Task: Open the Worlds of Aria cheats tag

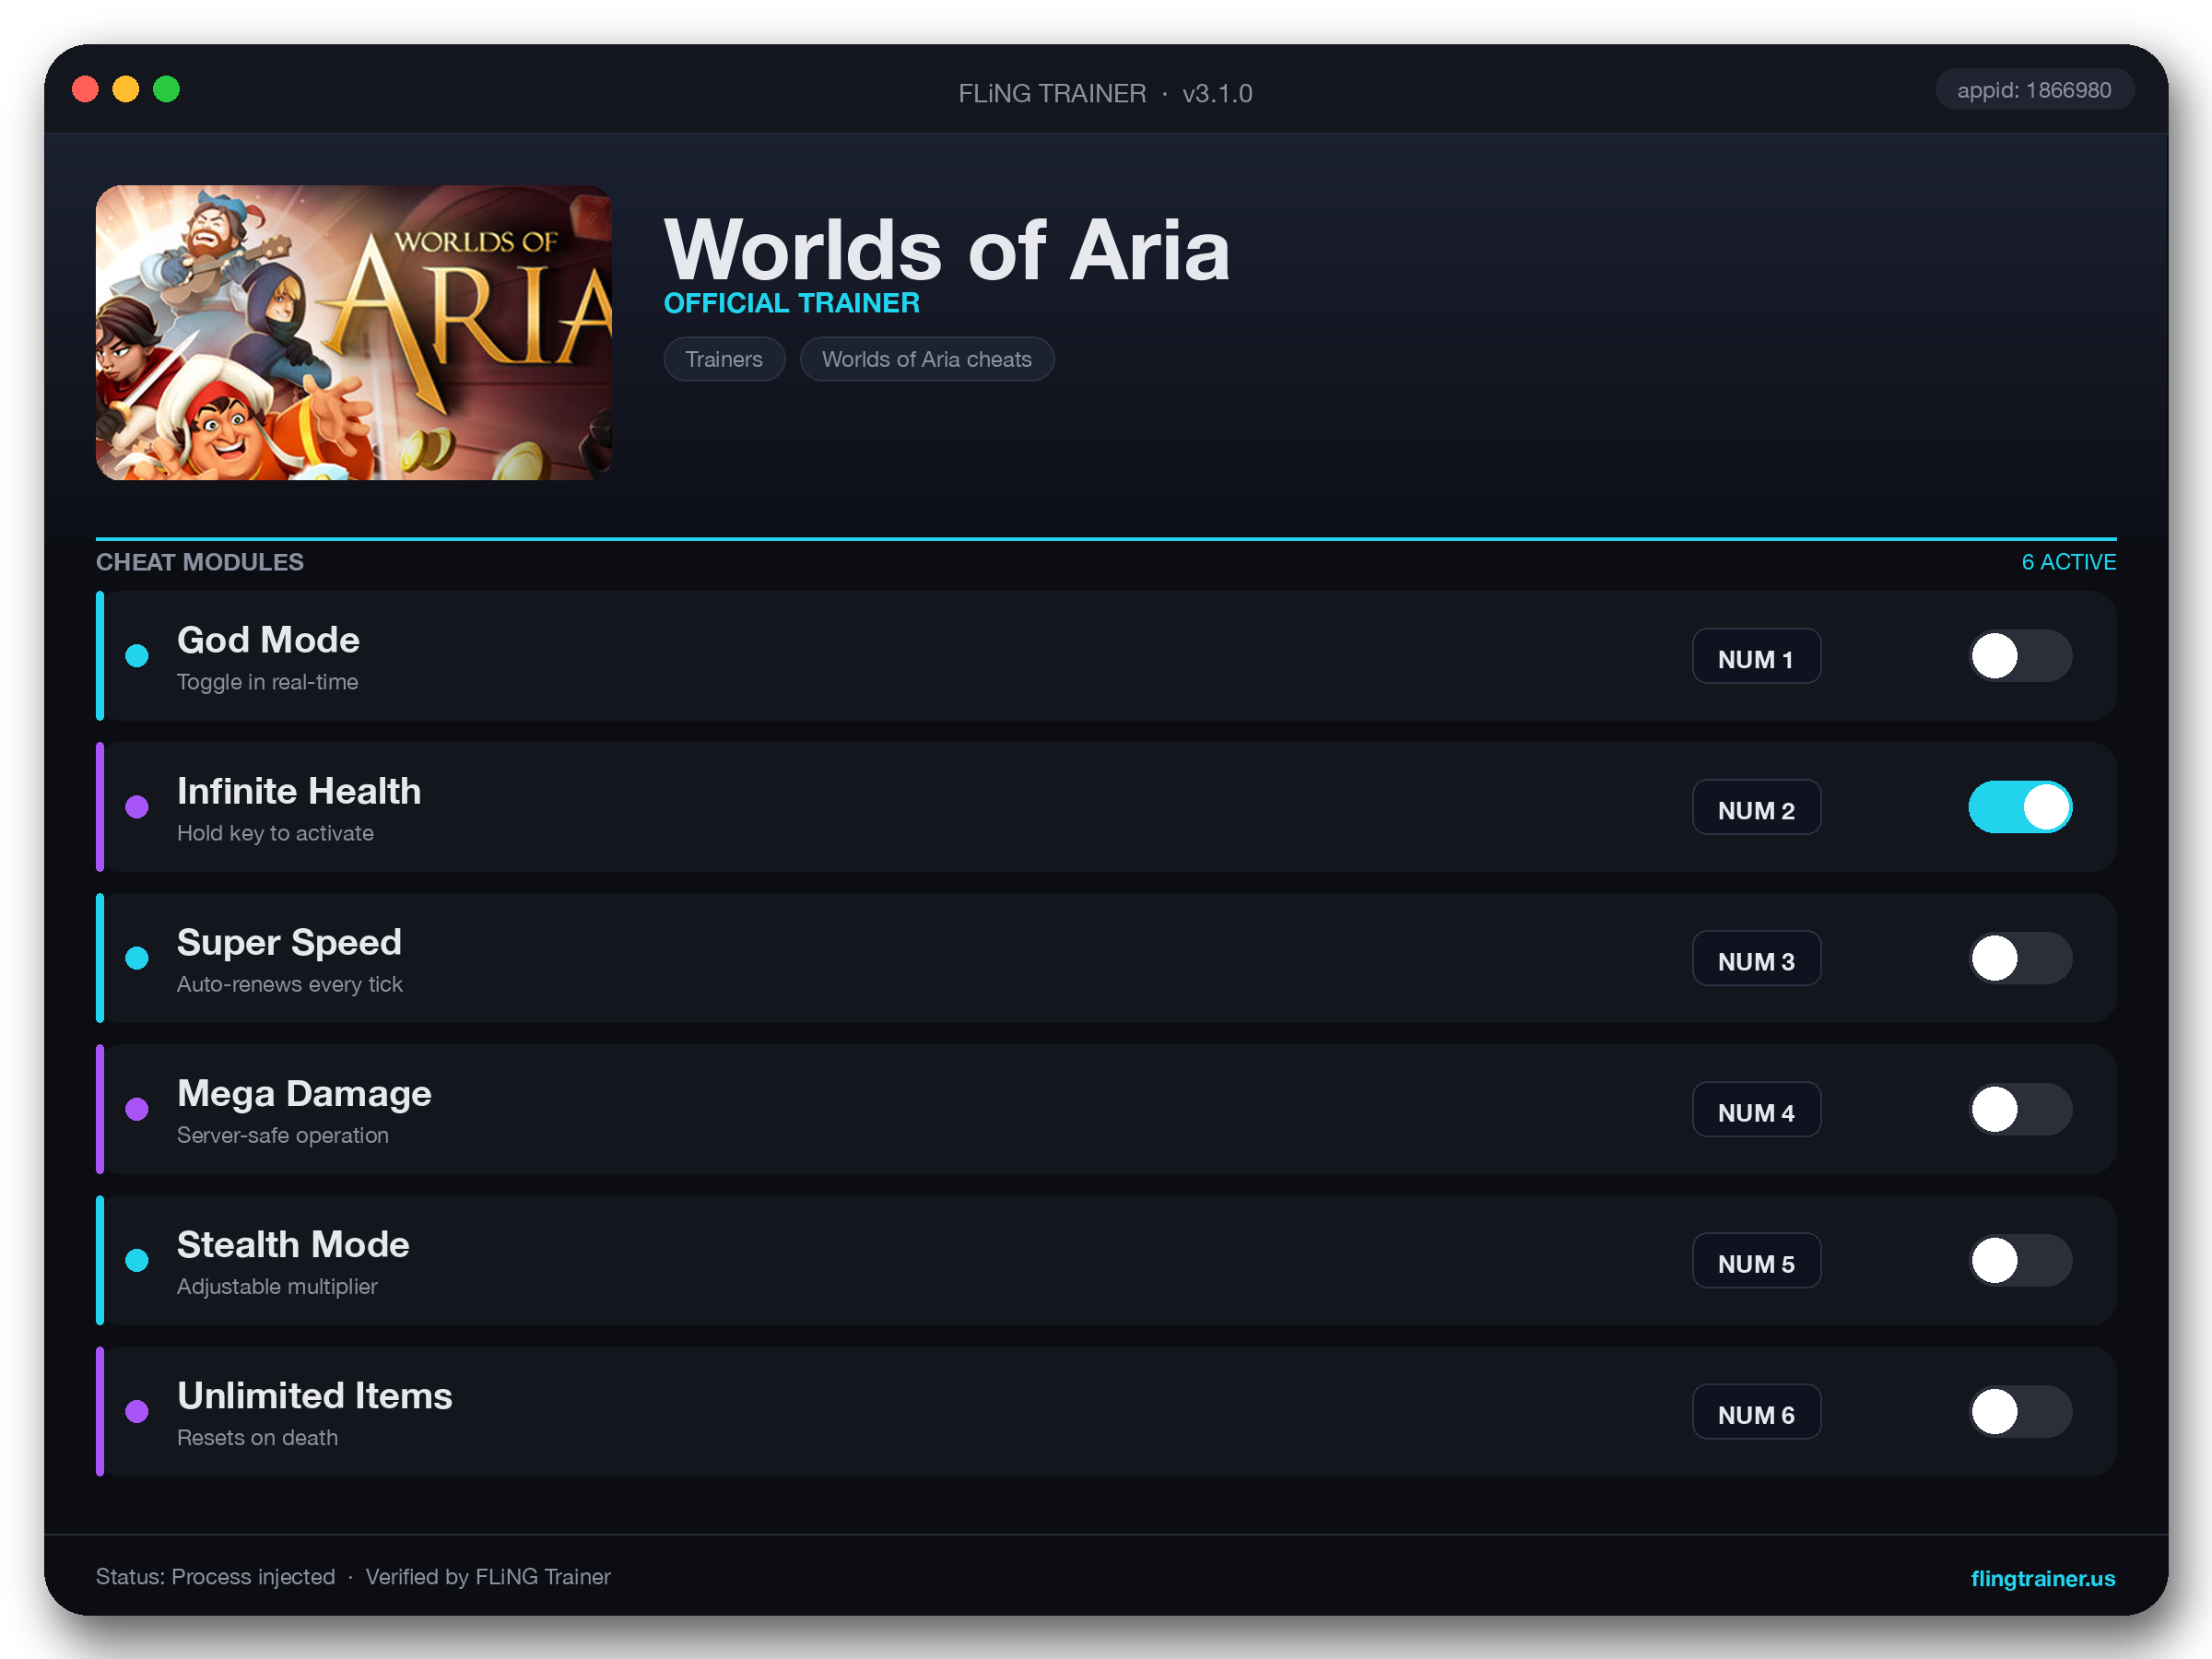Action: pos(926,359)
